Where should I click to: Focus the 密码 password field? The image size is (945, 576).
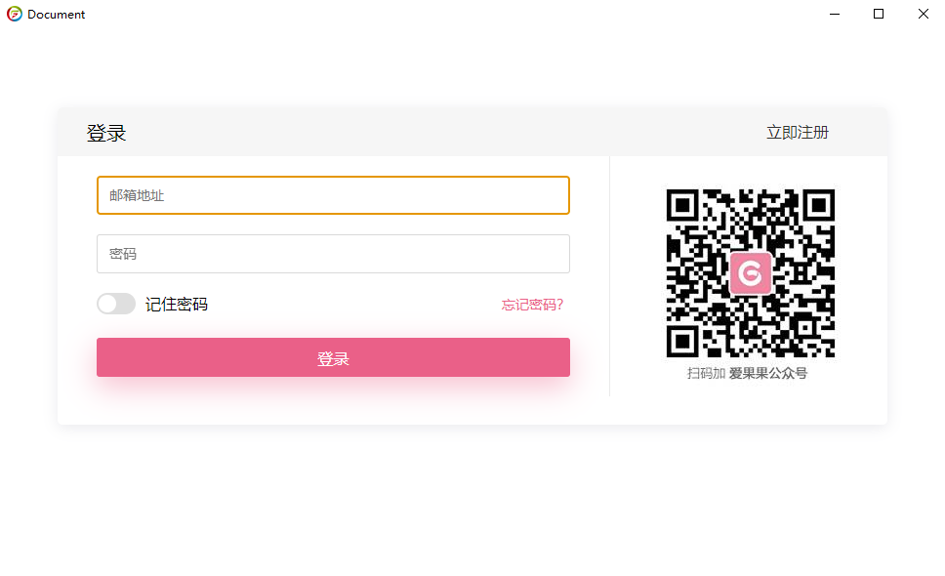point(333,254)
